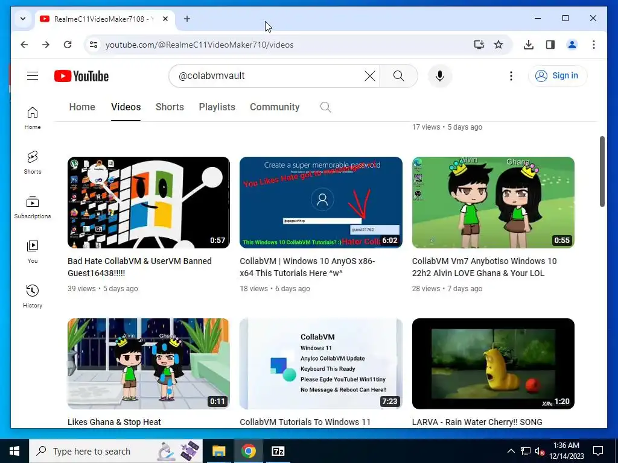Open YouTube settings three-dot menu
Screen dimensions: 618x463
click(511, 75)
